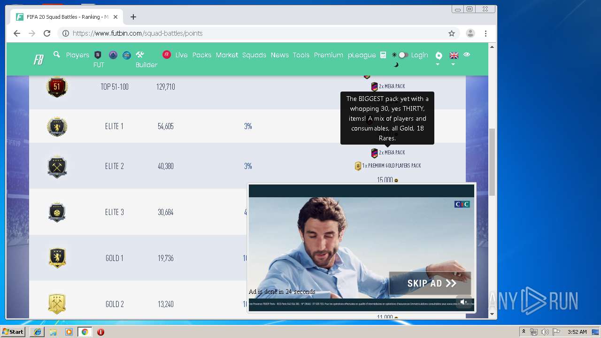
Task: Click the Mega Pack icon in Elite 2 row
Action: 374,153
